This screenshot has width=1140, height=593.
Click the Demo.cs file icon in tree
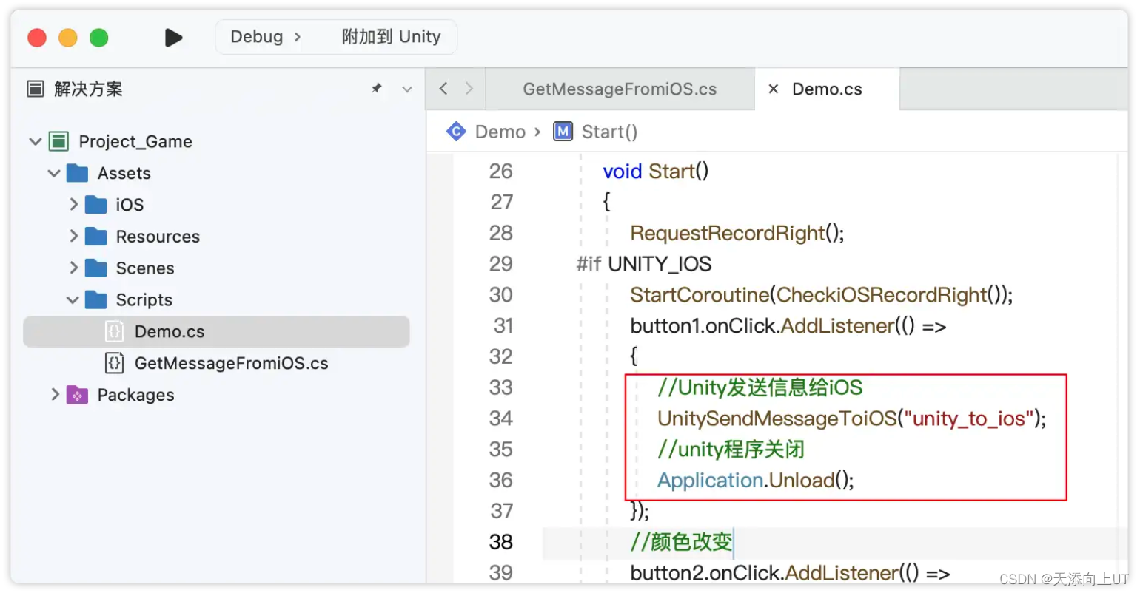(x=114, y=331)
